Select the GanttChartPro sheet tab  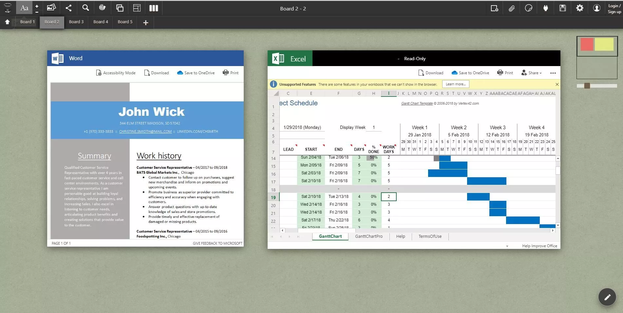(368, 236)
